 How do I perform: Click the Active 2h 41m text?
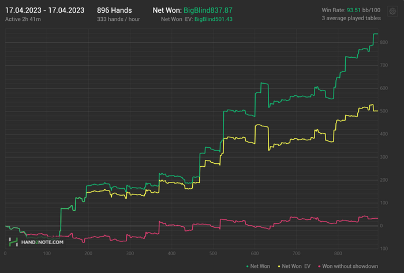[x=23, y=19]
